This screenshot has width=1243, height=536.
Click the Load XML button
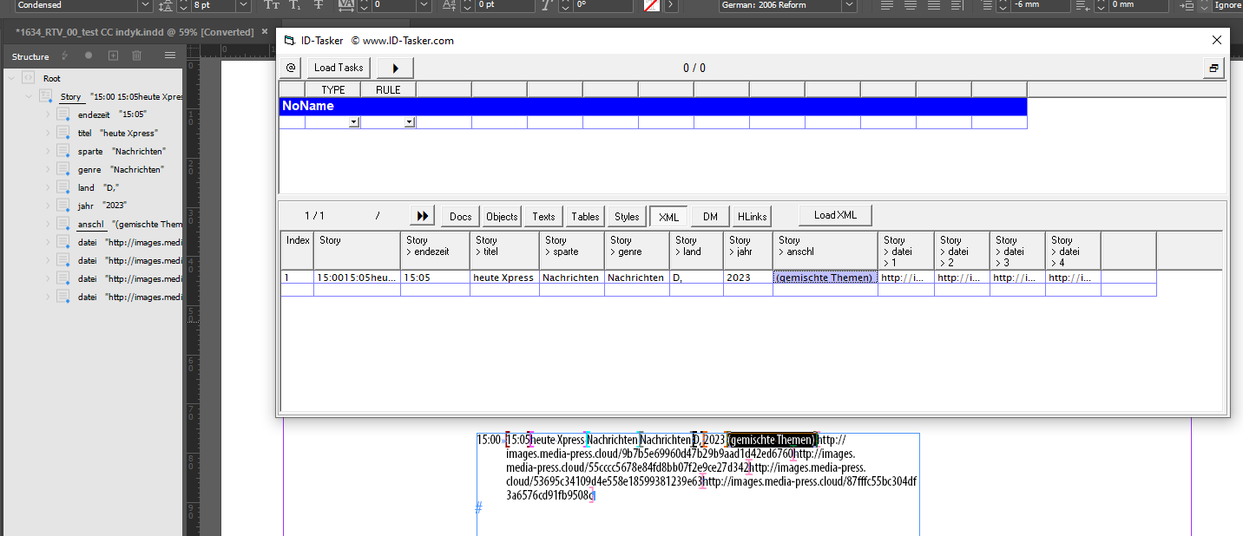click(x=834, y=215)
